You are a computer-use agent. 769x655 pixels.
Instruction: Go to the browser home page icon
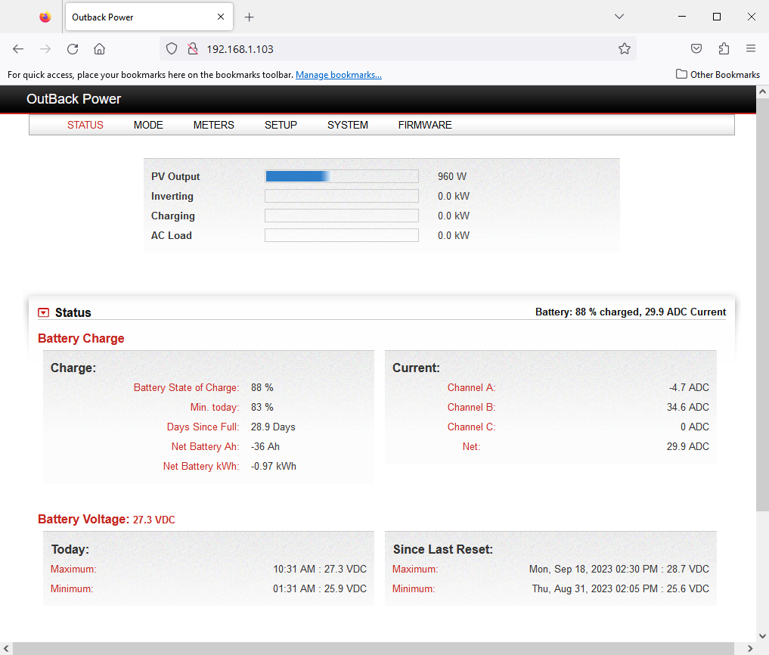(x=99, y=49)
